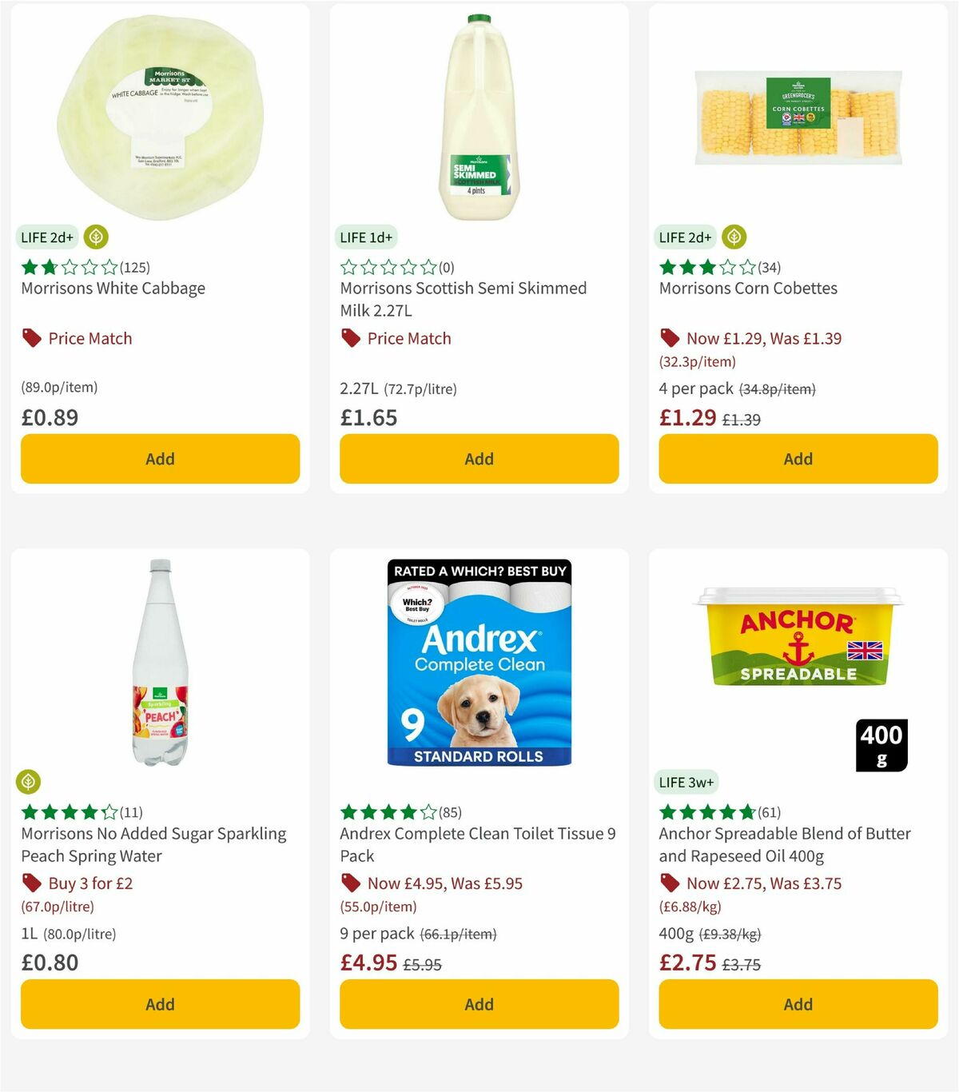Add Morrisons White Cabbage to basket

pos(160,459)
